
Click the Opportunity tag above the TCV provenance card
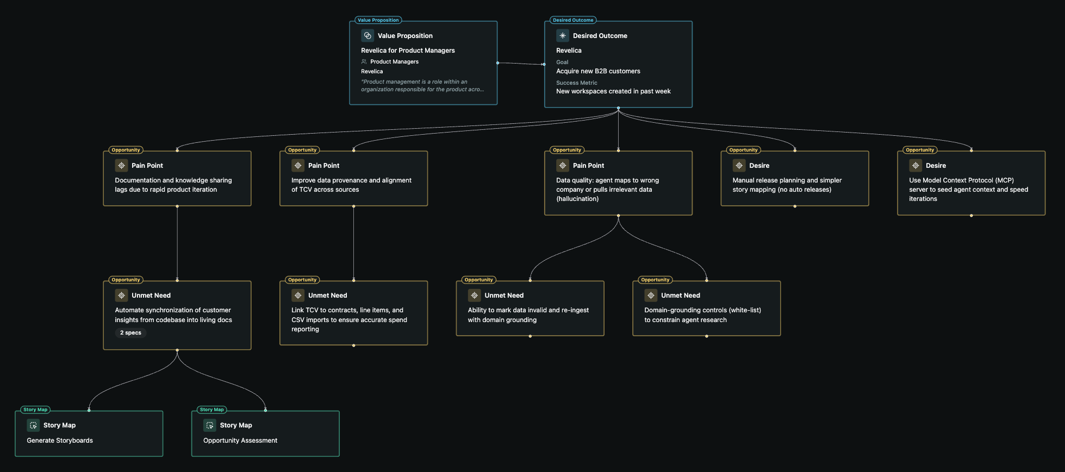[302, 150]
